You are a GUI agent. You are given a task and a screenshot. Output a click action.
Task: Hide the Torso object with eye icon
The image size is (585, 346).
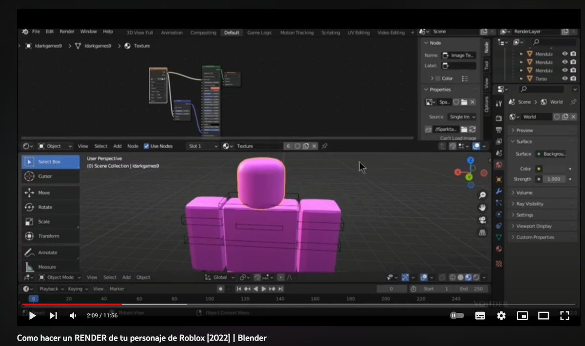pos(565,78)
